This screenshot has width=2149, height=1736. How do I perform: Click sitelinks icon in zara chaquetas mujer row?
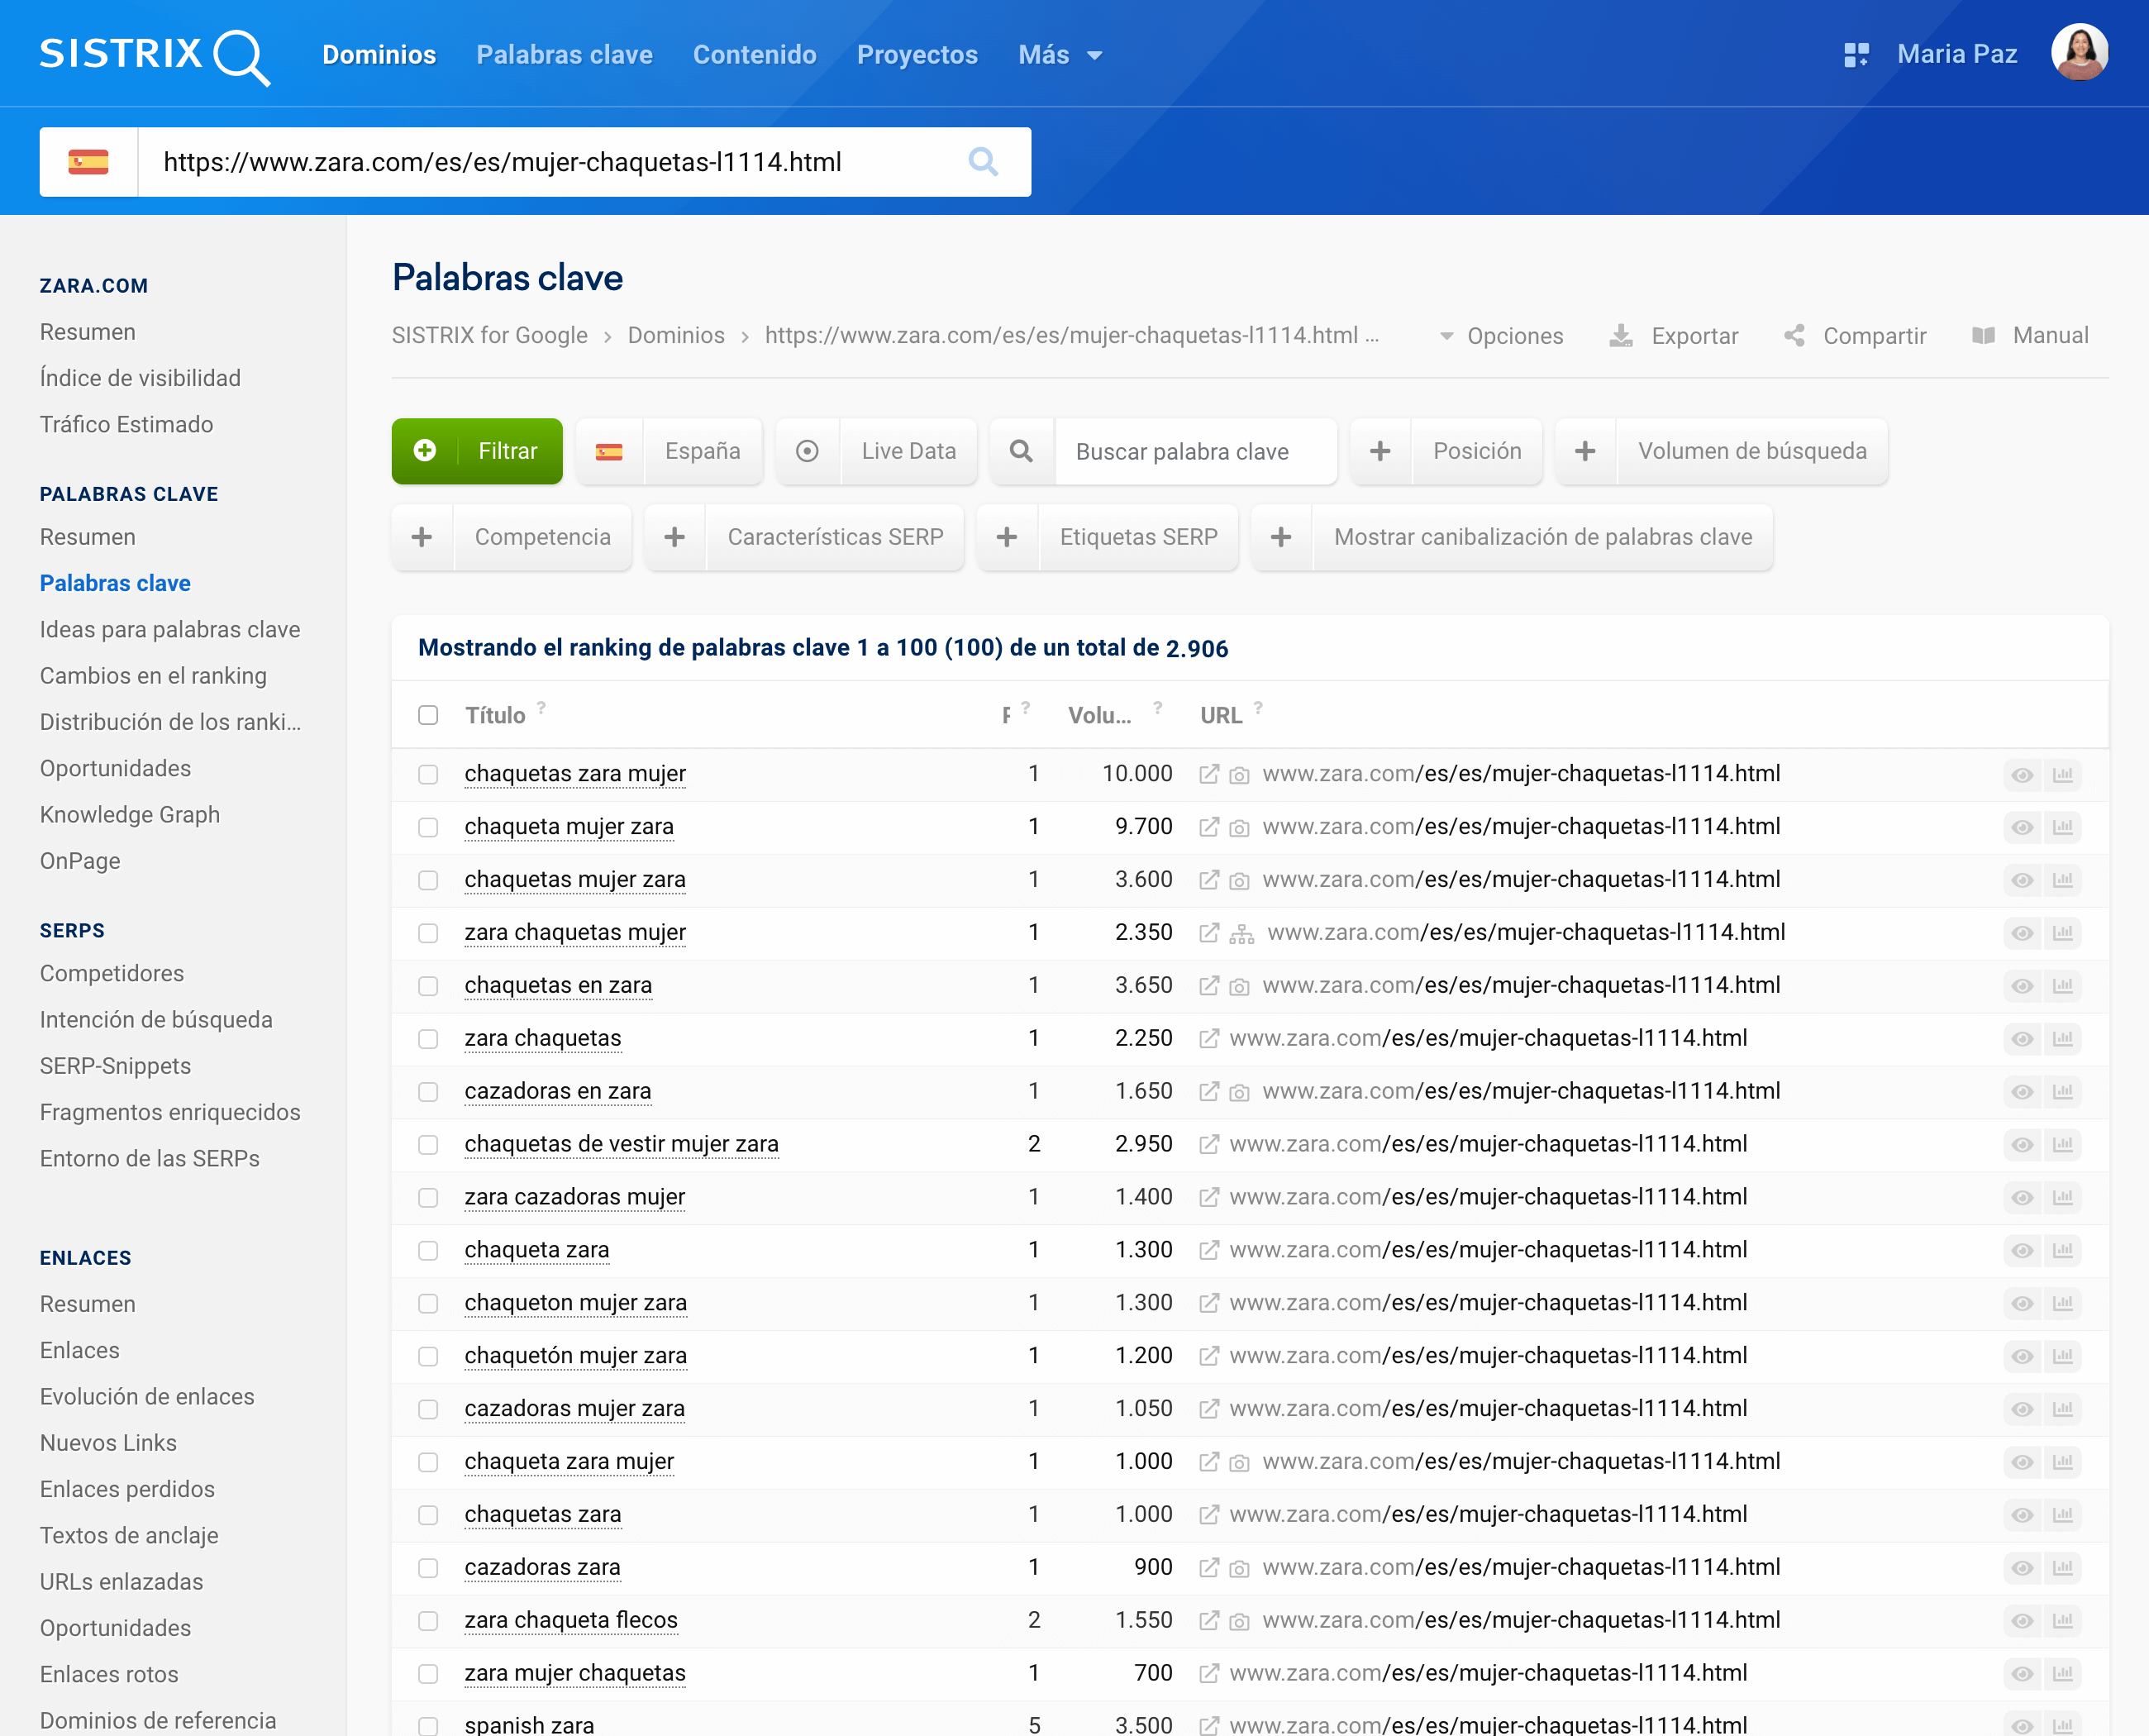1241,934
